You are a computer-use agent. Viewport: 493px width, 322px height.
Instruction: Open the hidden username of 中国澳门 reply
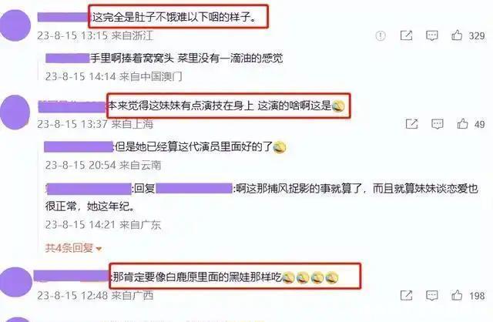pos(68,59)
